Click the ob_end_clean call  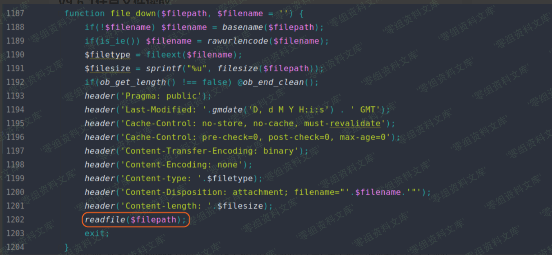[x=273, y=82]
